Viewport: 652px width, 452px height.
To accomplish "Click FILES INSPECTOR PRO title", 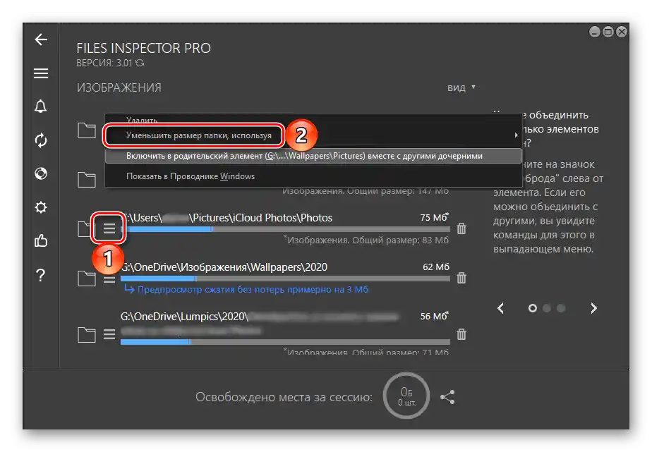I will point(143,48).
